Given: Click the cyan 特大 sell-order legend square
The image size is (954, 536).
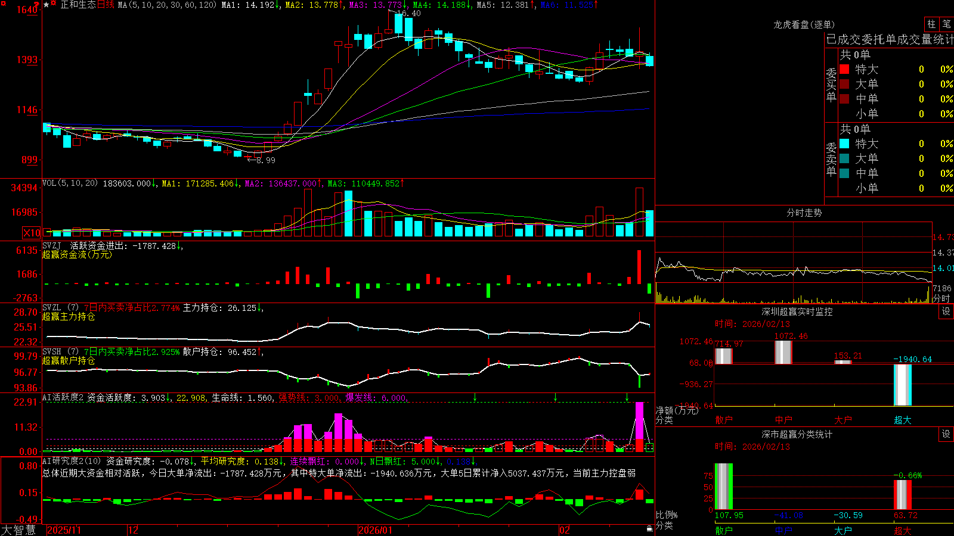Looking at the screenshot, I should click(844, 144).
